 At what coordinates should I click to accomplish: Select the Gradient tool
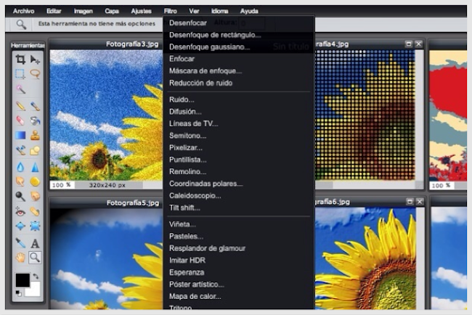pyautogui.click(x=20, y=136)
